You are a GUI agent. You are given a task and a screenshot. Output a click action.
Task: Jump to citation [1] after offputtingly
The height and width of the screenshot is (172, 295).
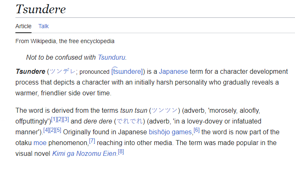click(x=54, y=119)
